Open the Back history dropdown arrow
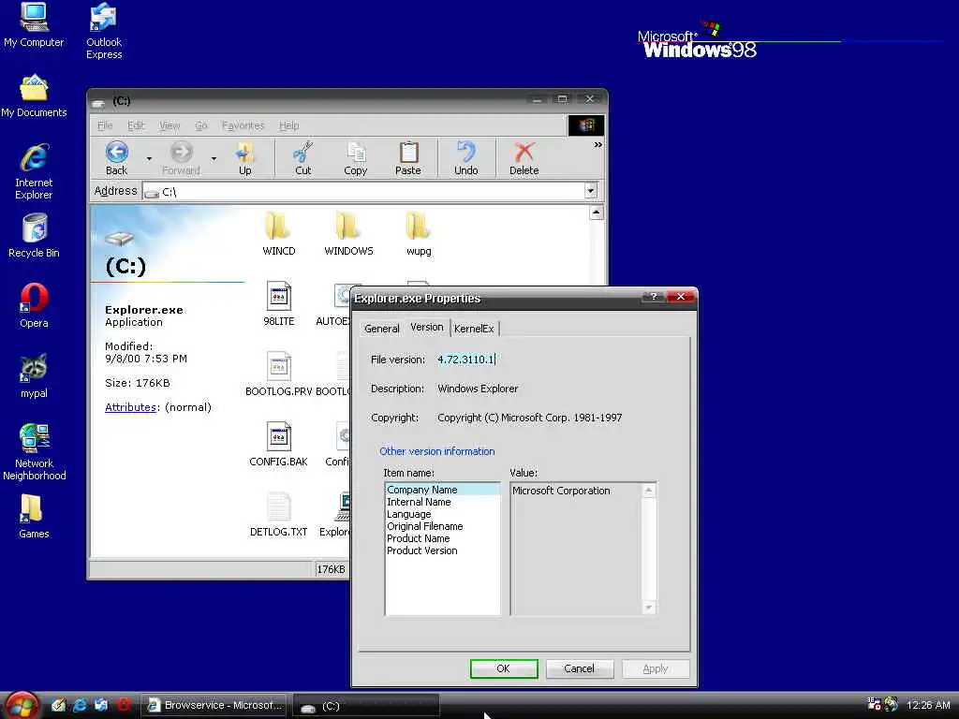Viewport: 959px width, 719px height. (149, 159)
